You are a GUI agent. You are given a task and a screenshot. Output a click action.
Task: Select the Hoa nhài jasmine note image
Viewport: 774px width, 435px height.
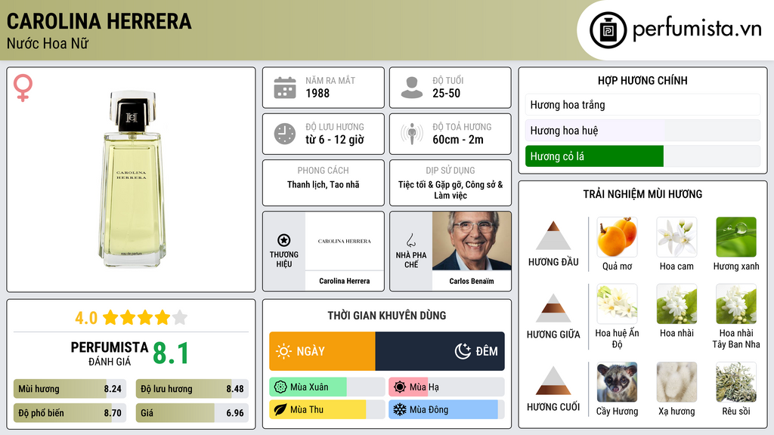[x=676, y=304]
